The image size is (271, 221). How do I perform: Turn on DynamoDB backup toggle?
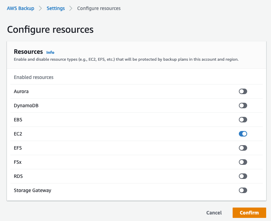pos(243,106)
